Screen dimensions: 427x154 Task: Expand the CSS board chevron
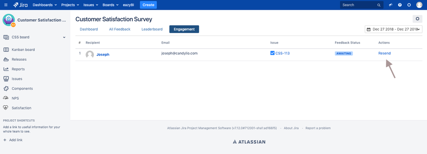tap(64, 37)
